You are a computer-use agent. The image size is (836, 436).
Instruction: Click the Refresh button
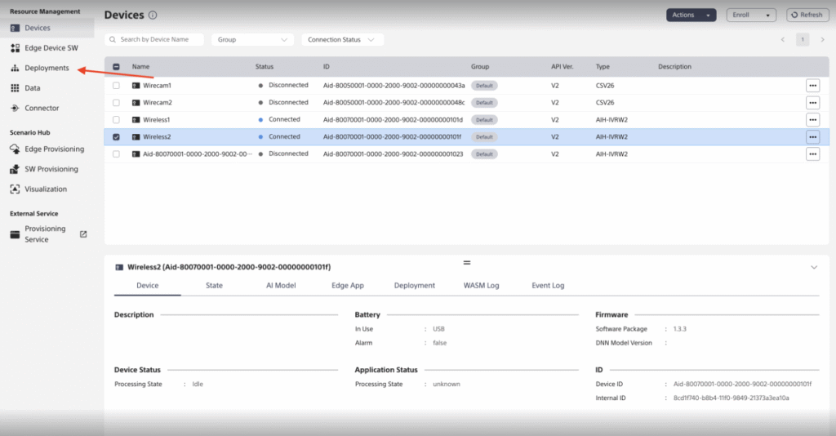point(807,15)
